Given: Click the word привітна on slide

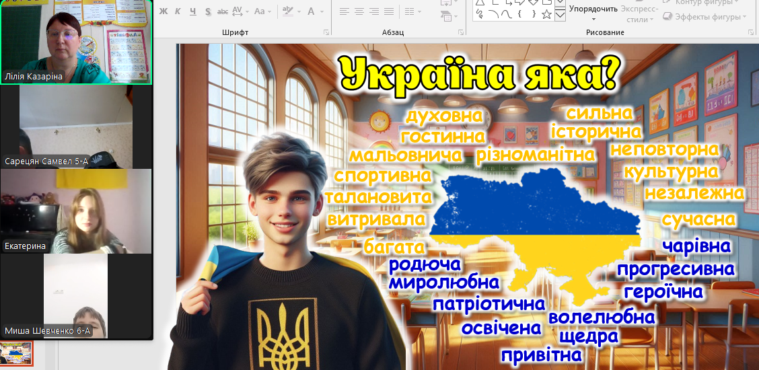Looking at the screenshot, I should click(541, 355).
